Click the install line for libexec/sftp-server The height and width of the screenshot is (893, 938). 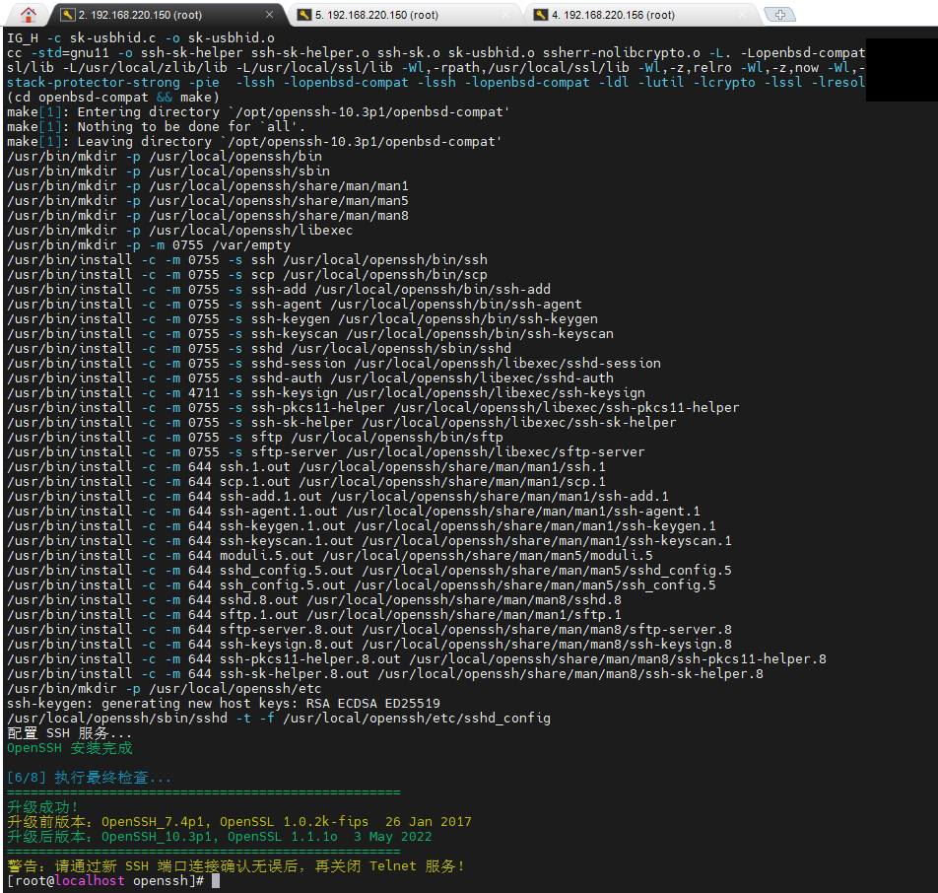click(x=326, y=451)
